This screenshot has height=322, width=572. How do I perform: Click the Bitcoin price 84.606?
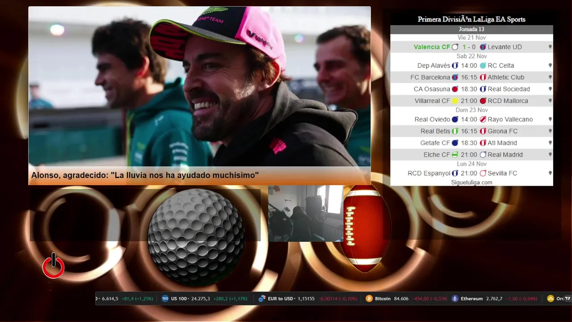tap(401, 298)
